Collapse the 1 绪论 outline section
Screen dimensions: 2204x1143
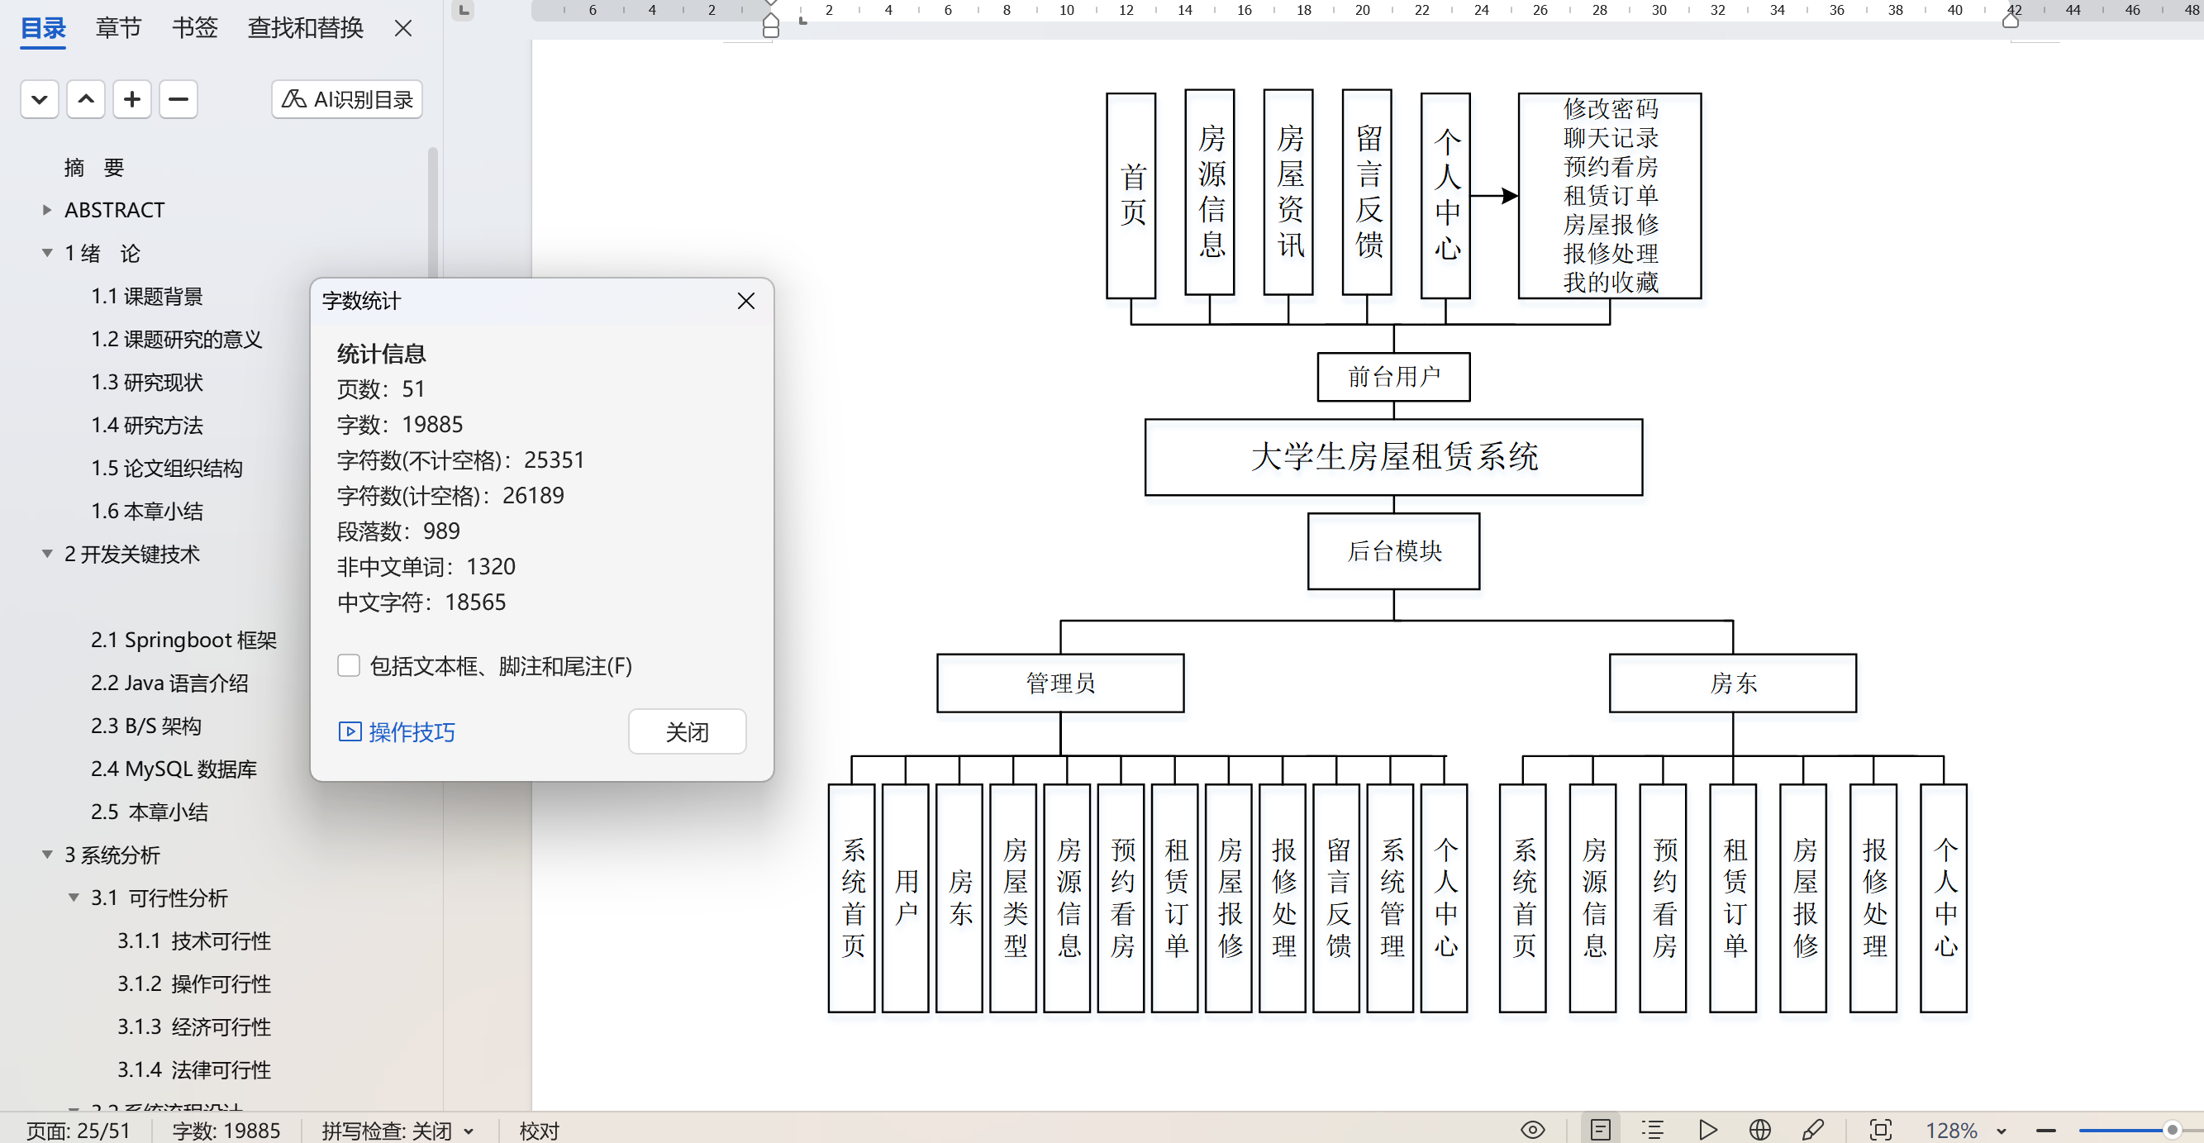(x=47, y=253)
